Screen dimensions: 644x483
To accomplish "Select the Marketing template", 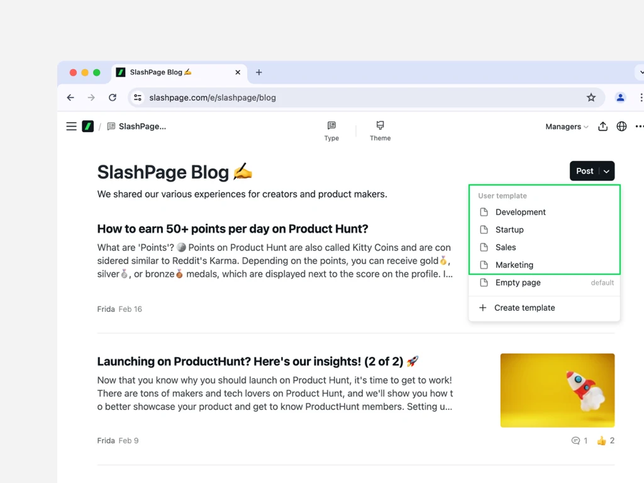I will coord(544,265).
